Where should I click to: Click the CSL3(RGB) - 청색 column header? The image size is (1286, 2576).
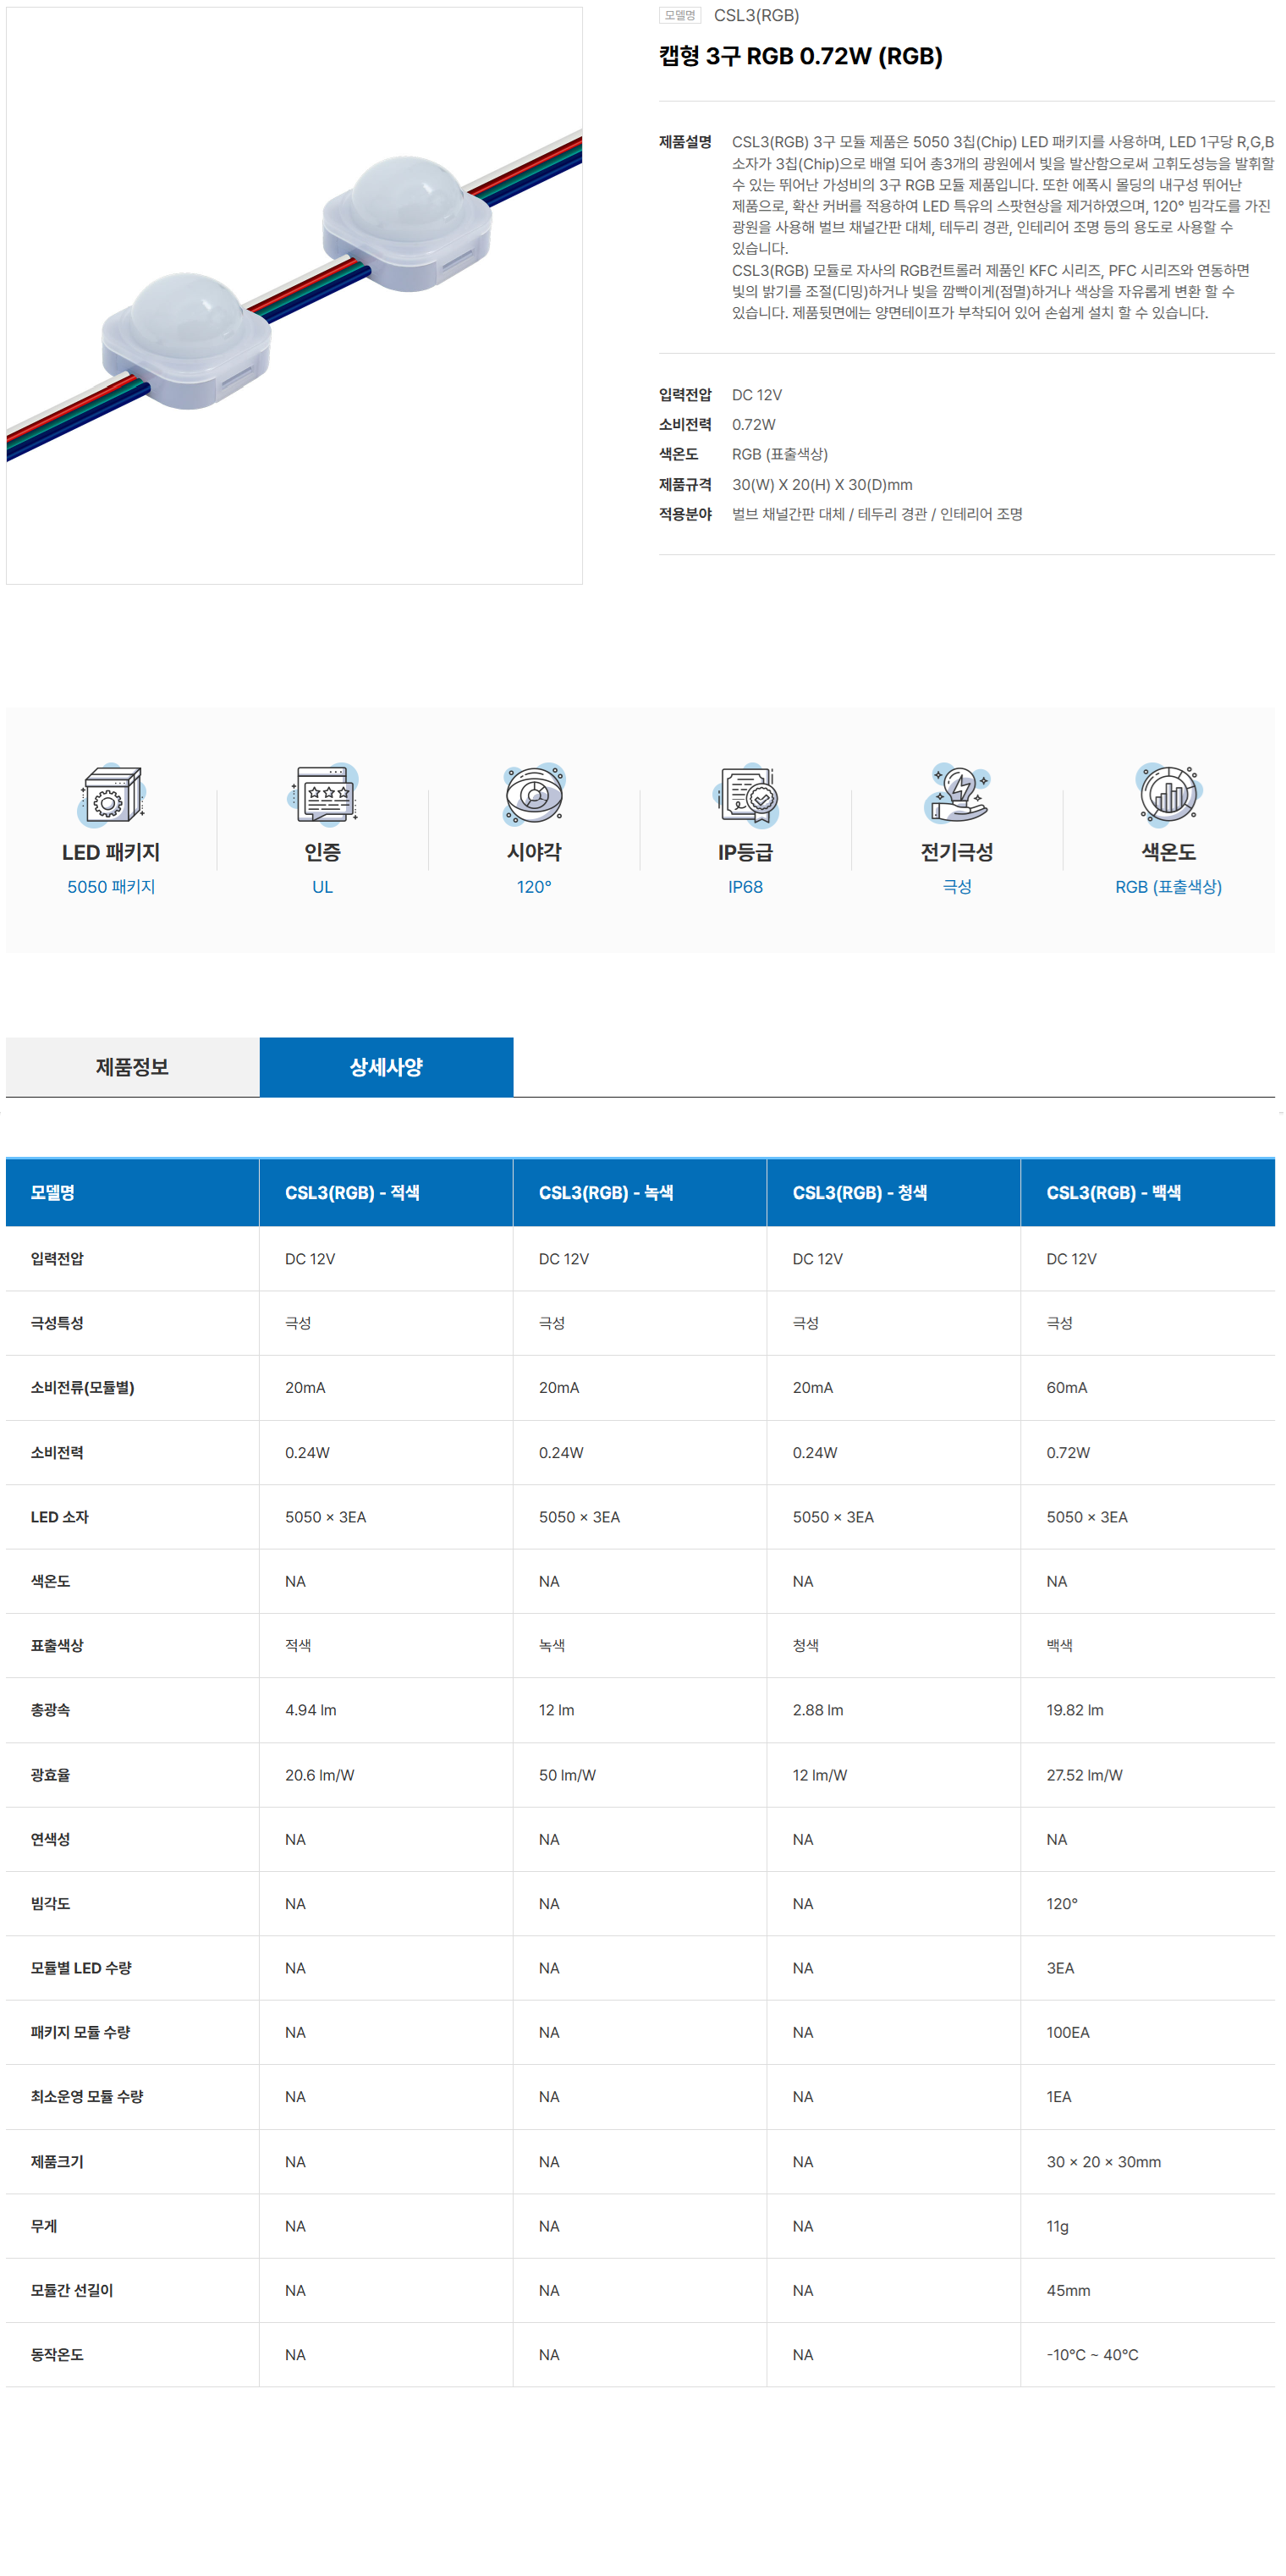tap(860, 1193)
